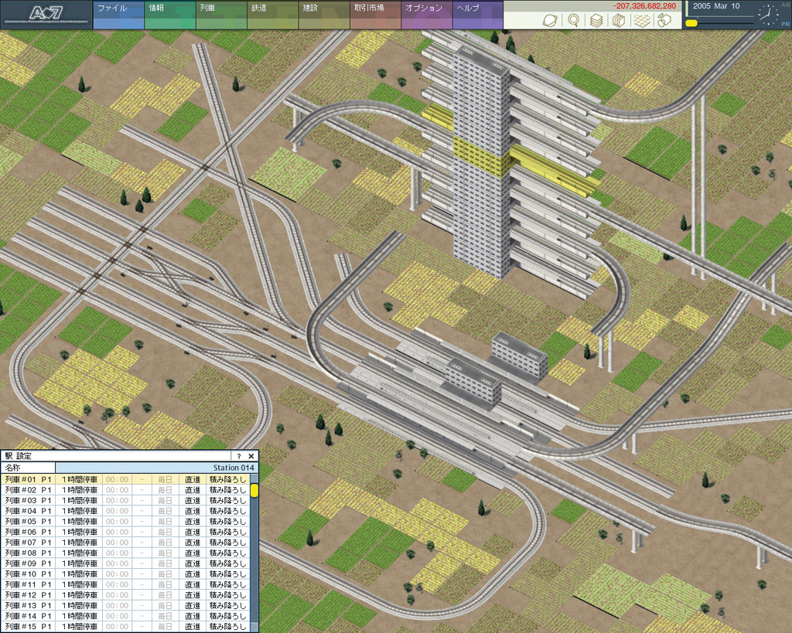Viewport: 792px width, 633px height.
Task: Click the yellow scrollbar thumb in station list
Action: [254, 490]
